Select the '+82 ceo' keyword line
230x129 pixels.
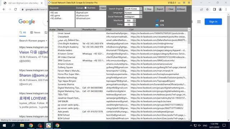tap(54, 13)
